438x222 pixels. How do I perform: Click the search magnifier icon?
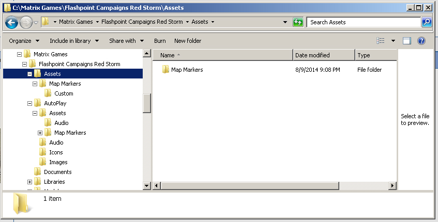click(427, 22)
